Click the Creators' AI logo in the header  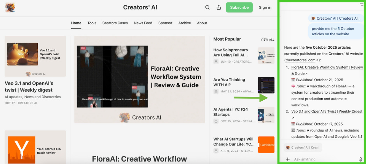click(10, 7)
